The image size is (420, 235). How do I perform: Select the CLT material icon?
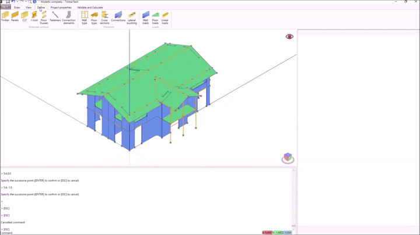click(24, 17)
